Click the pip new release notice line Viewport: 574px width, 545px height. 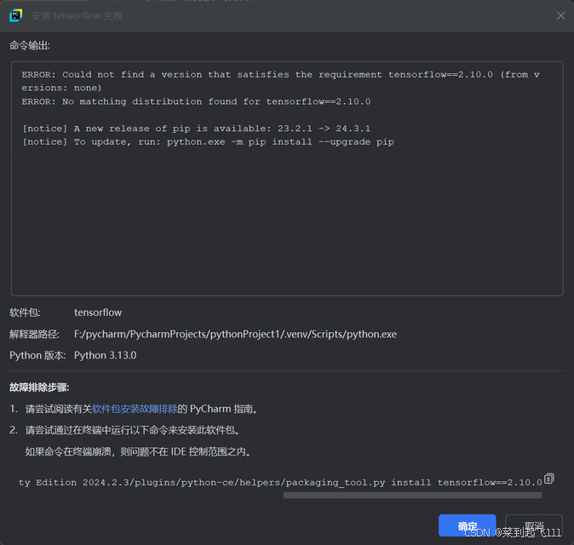point(196,129)
